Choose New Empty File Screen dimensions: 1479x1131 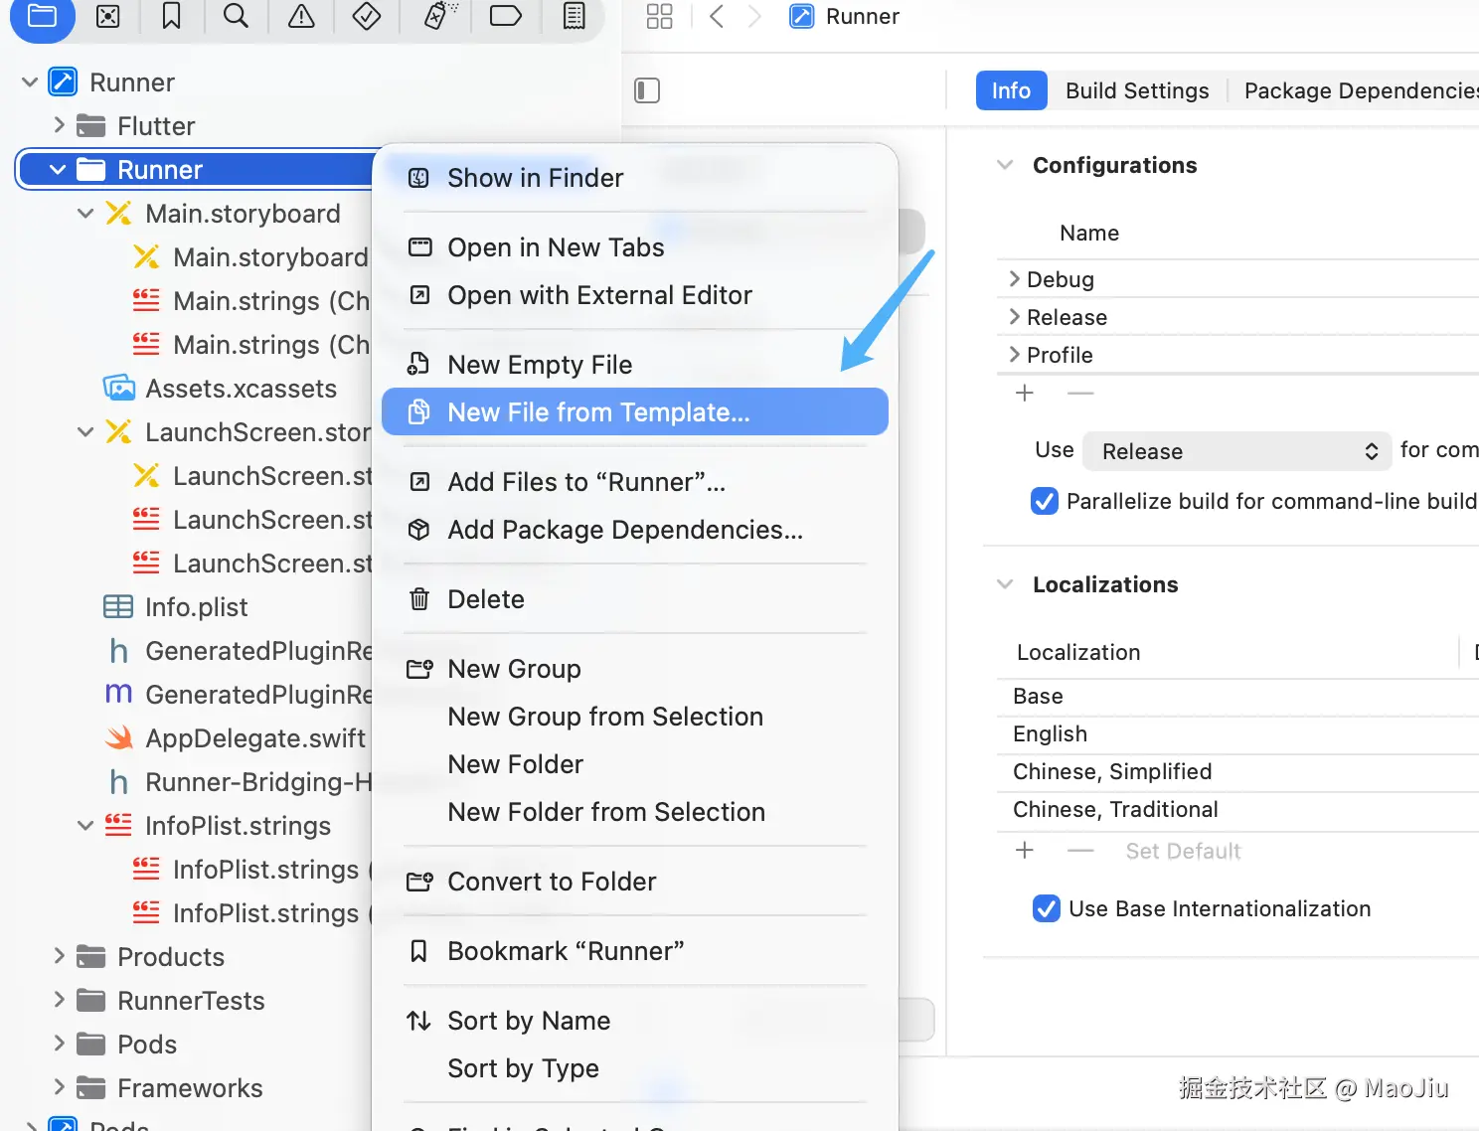click(x=634, y=365)
